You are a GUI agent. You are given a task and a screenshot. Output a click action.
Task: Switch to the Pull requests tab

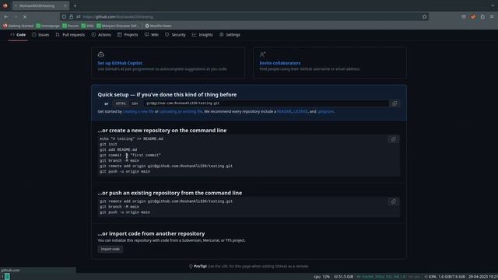70,34
